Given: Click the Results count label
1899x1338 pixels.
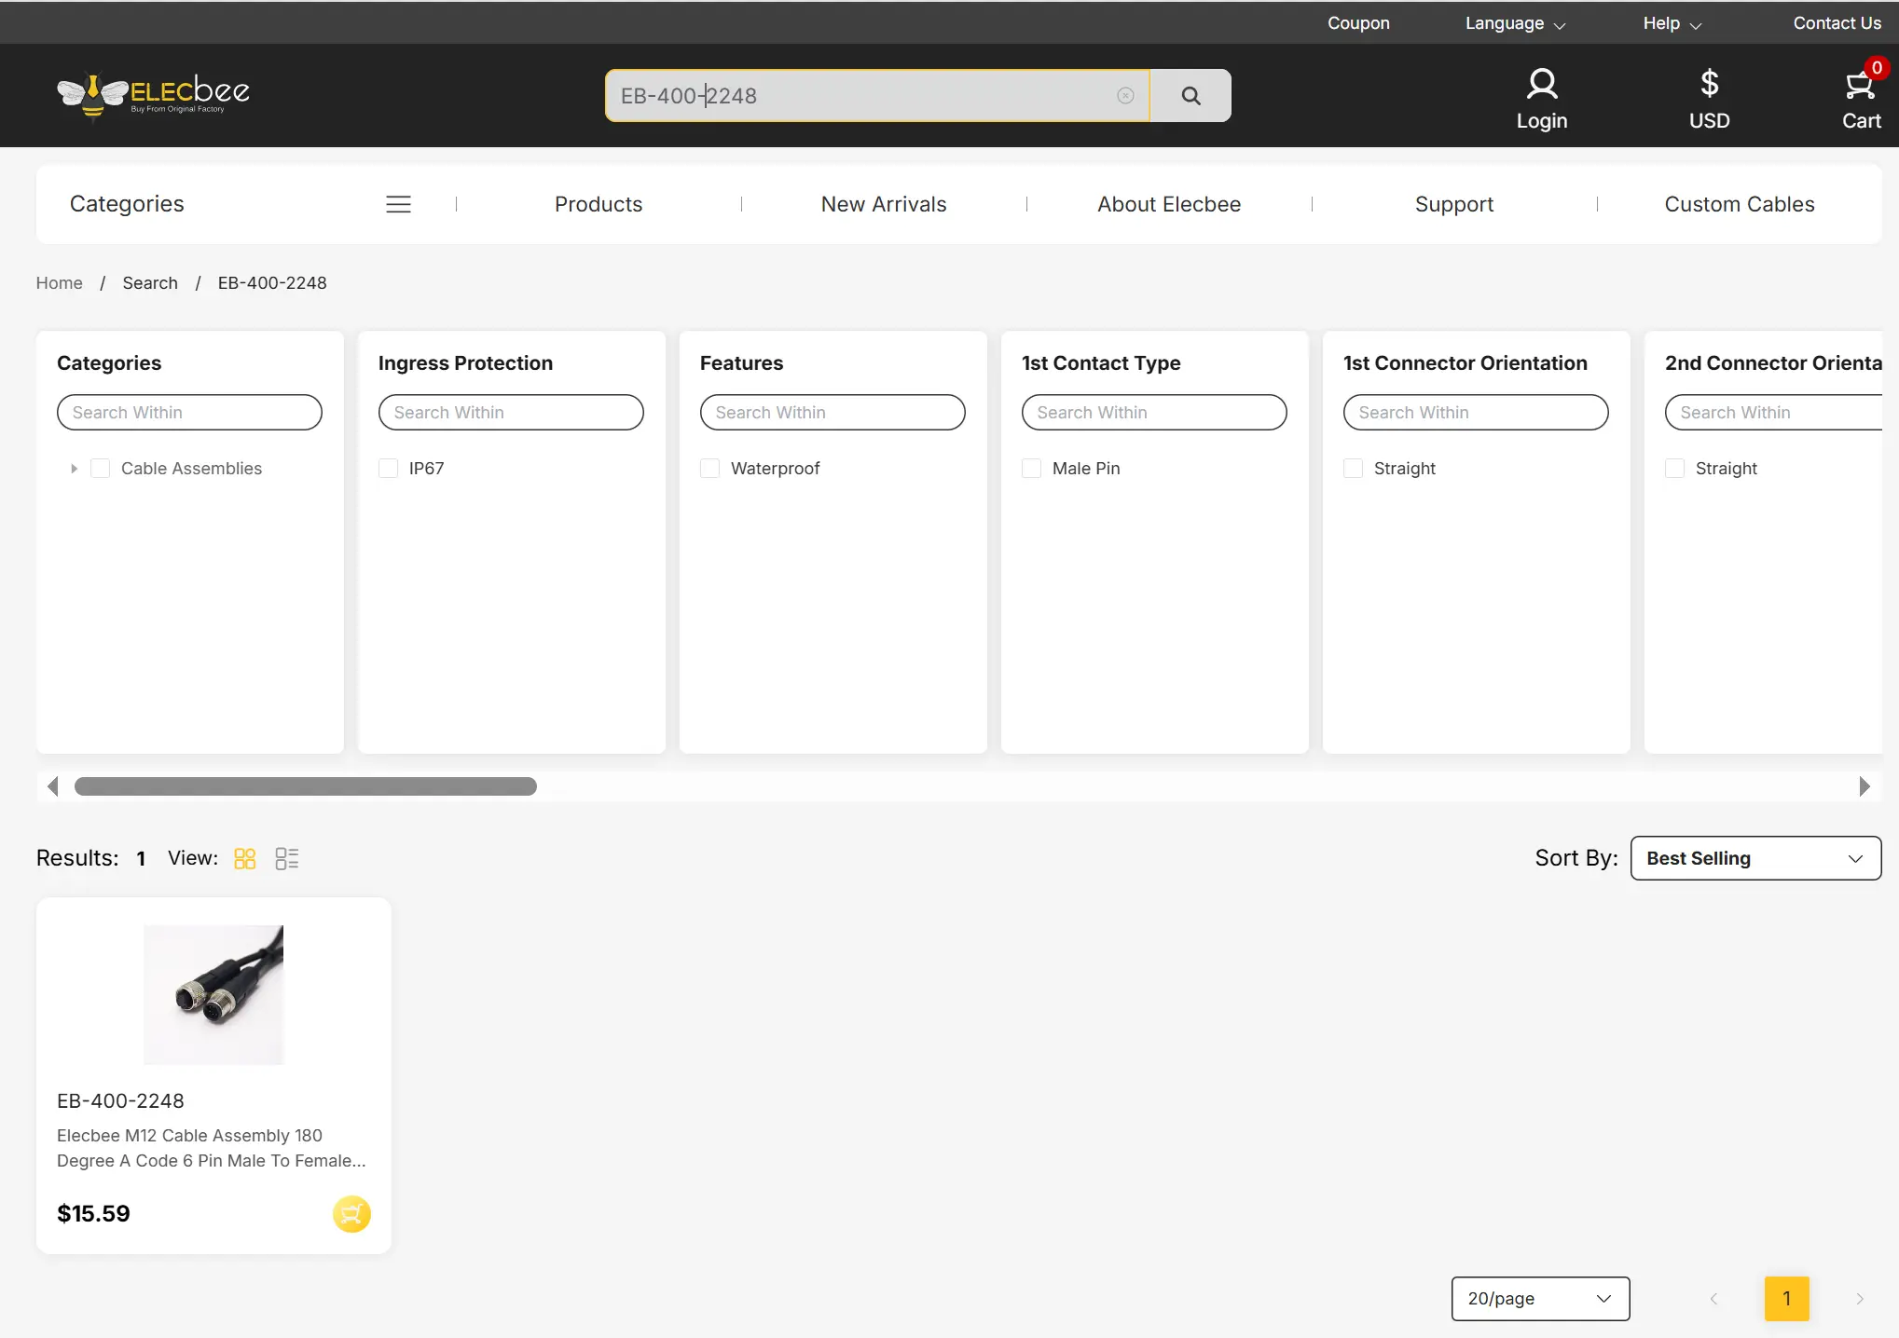Looking at the screenshot, I should (x=77, y=858).
